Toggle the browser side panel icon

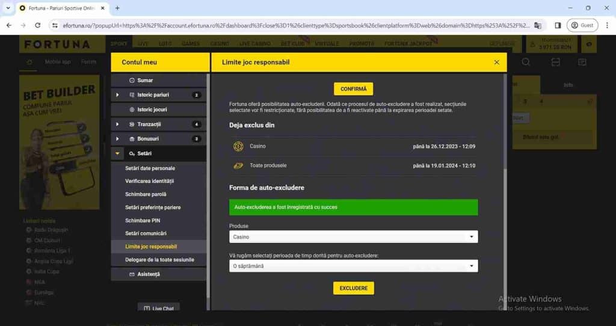[558, 25]
